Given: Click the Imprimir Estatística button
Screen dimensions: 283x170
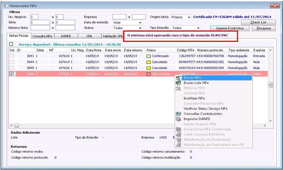Looking at the screenshot, I should pyautogui.click(x=230, y=28).
